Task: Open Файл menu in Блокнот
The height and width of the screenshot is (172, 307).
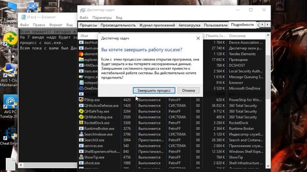Action: coord(24,25)
